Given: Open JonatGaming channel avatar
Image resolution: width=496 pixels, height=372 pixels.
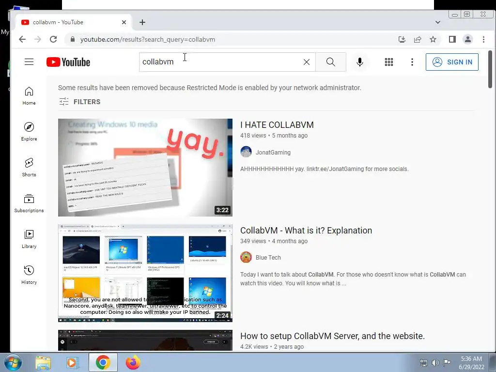Looking at the screenshot, I should [246, 152].
